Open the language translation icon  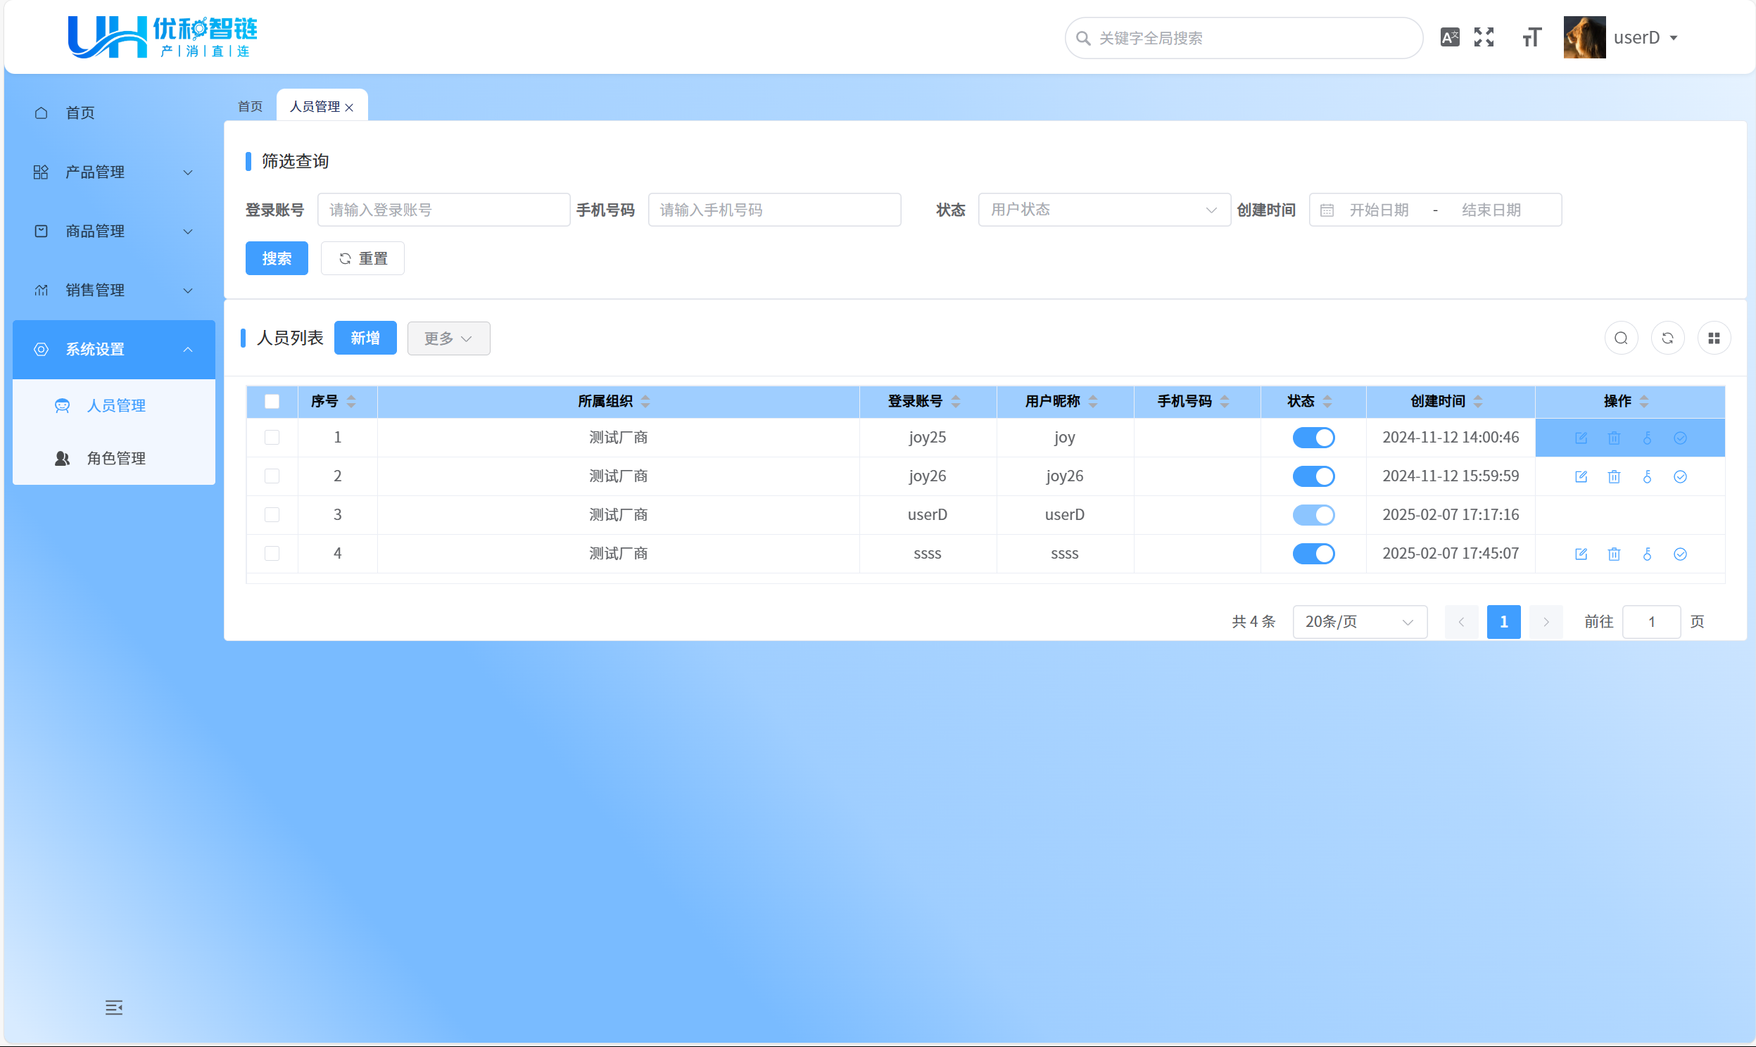pyautogui.click(x=1449, y=37)
